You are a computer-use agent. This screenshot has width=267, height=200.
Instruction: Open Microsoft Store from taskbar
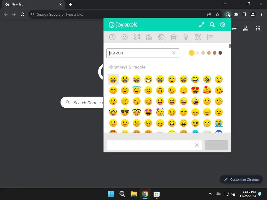pos(156,194)
